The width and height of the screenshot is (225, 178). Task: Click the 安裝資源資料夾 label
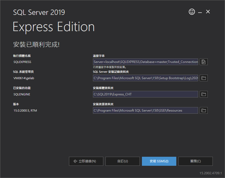(x=103, y=104)
